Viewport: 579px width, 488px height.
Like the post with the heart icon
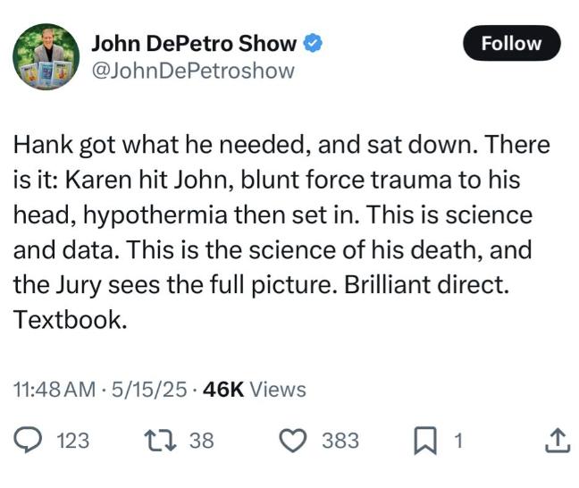[293, 440]
